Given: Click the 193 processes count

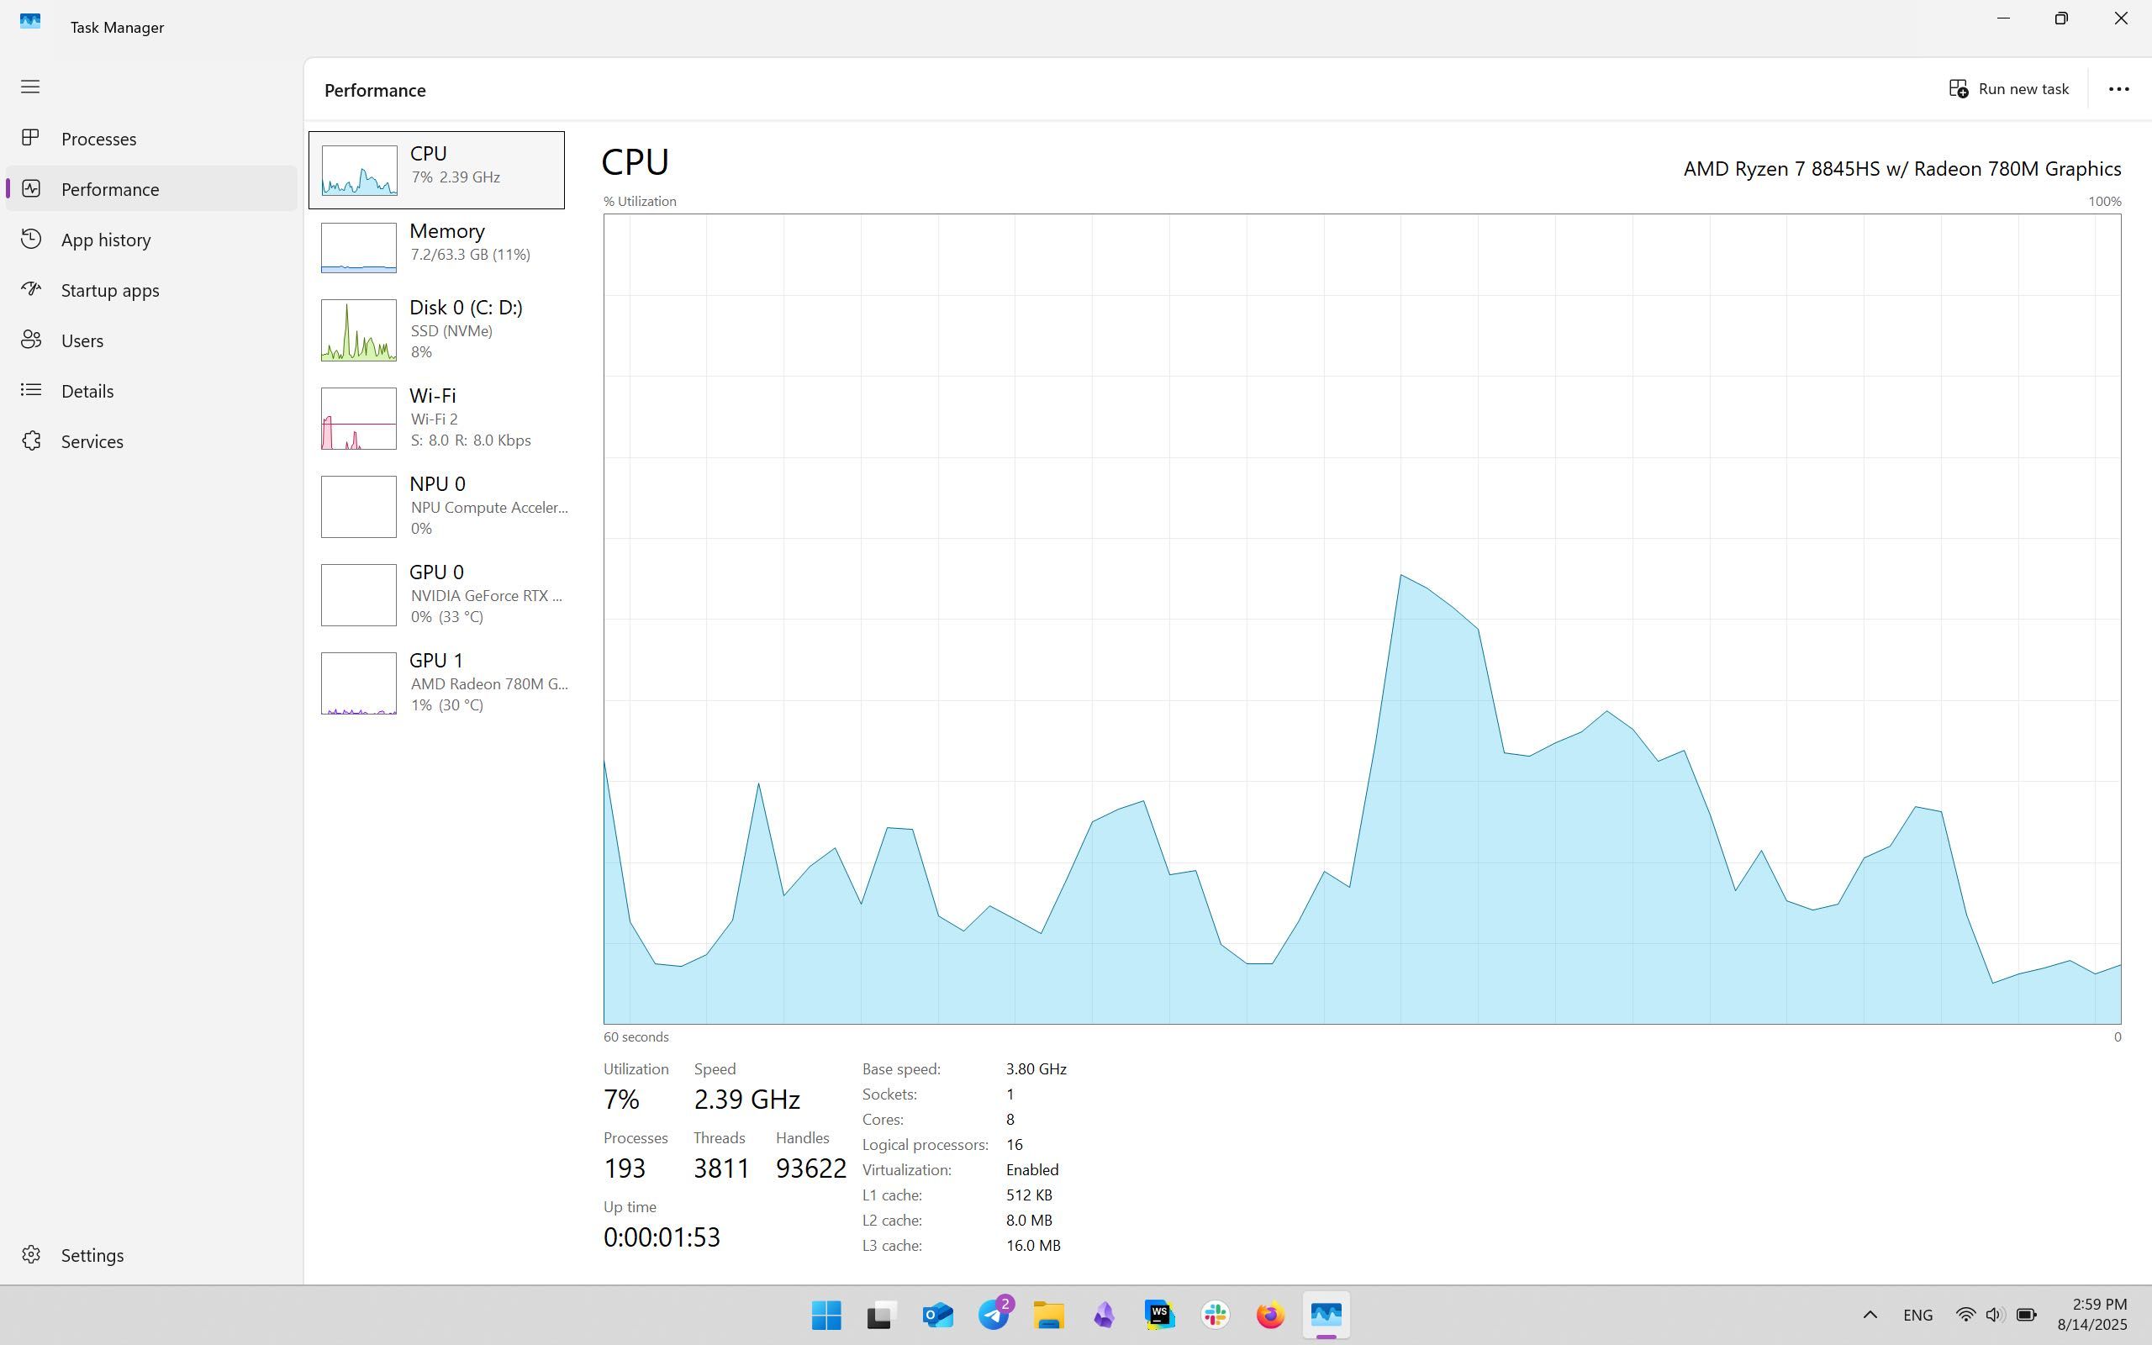Looking at the screenshot, I should [625, 1168].
